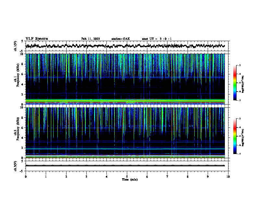Select the 9 minute tick on time axis

coord(208,177)
